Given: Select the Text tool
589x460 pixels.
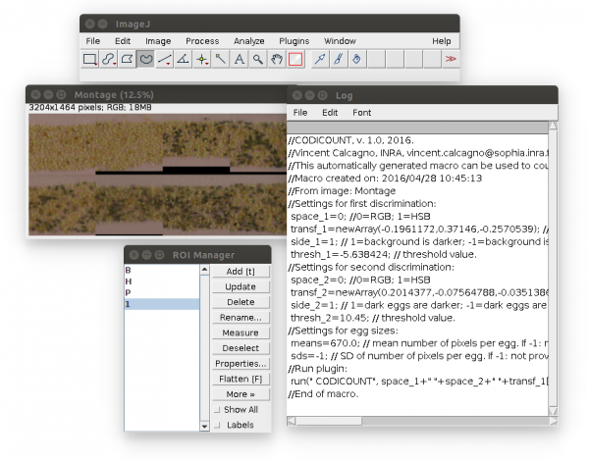Looking at the screenshot, I should point(240,59).
